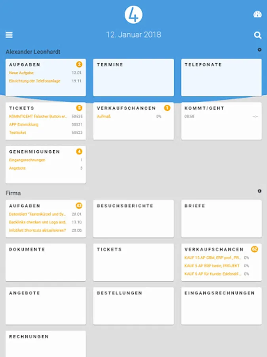This screenshot has height=357, width=267.
Task: Click due date 20.08. in Firma Aufgaben
Action: click(77, 230)
